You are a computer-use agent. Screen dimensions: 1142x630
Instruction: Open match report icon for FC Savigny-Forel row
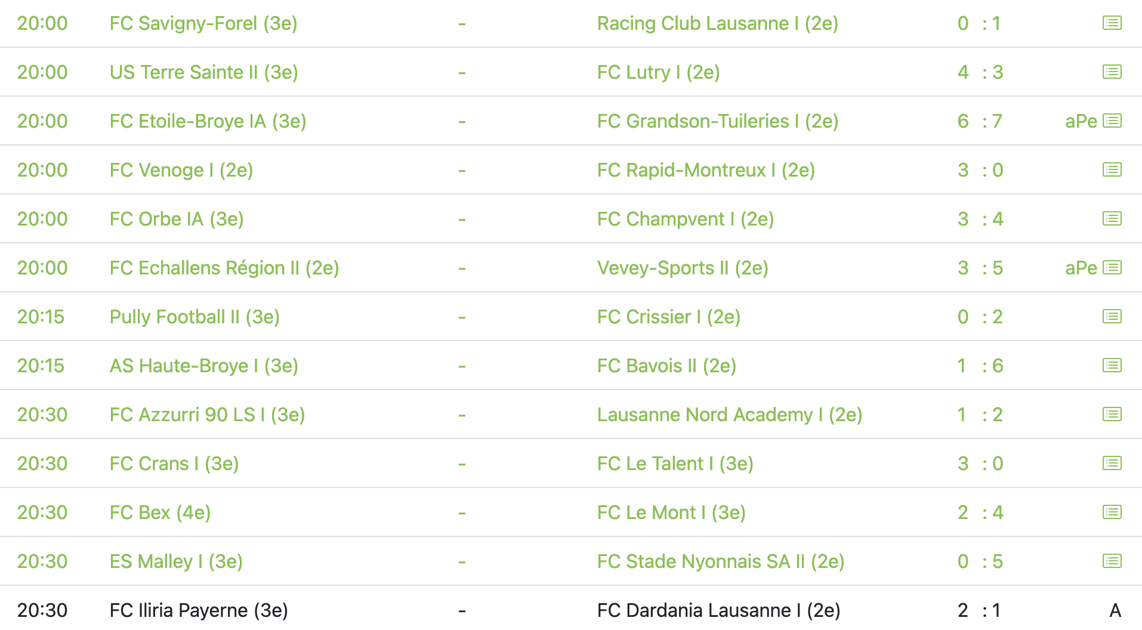point(1112,23)
